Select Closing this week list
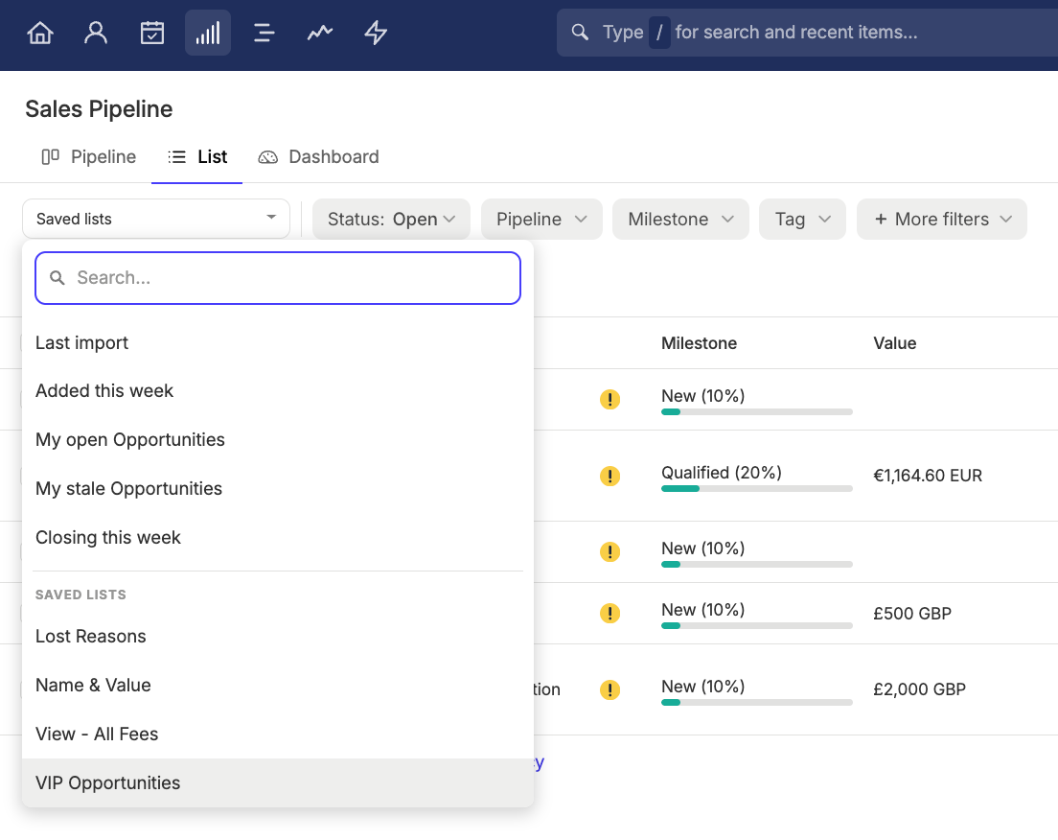This screenshot has width=1058, height=840. point(278,538)
